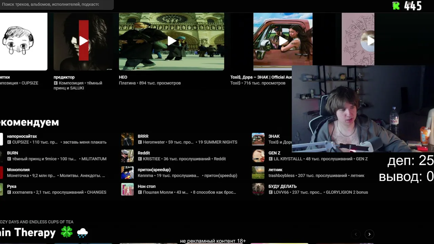Select the song Монополия
The image size is (434, 244).
[18, 169]
